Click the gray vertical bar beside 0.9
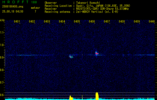Image resolution: width=157 pixels, height=100 pixels. pos(5,58)
